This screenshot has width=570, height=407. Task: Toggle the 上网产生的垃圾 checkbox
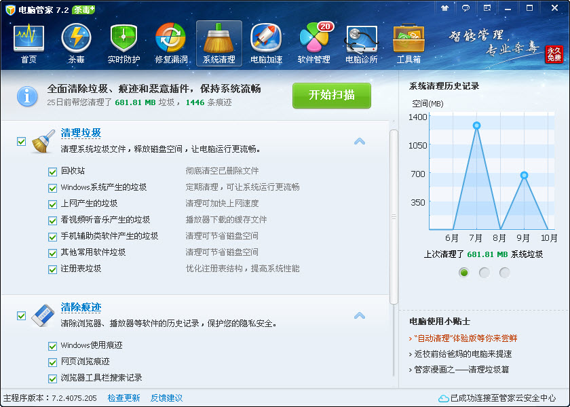point(53,204)
